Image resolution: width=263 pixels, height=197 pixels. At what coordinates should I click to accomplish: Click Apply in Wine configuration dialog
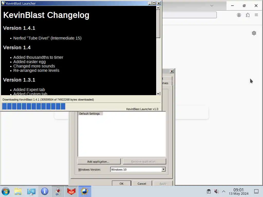163,183
